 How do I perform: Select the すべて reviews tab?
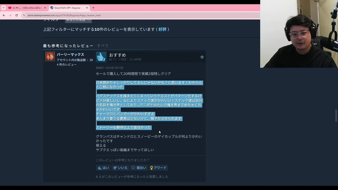click(103, 46)
